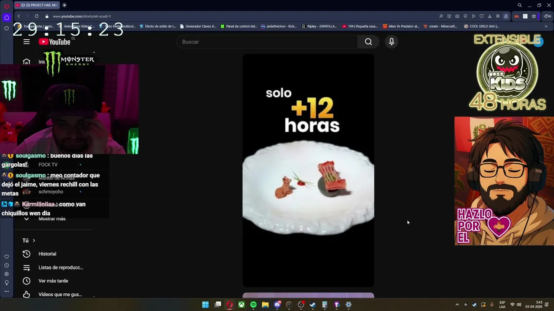This screenshot has height=311, width=554.
Task: Show hidden system tray icons
Action: (457, 305)
